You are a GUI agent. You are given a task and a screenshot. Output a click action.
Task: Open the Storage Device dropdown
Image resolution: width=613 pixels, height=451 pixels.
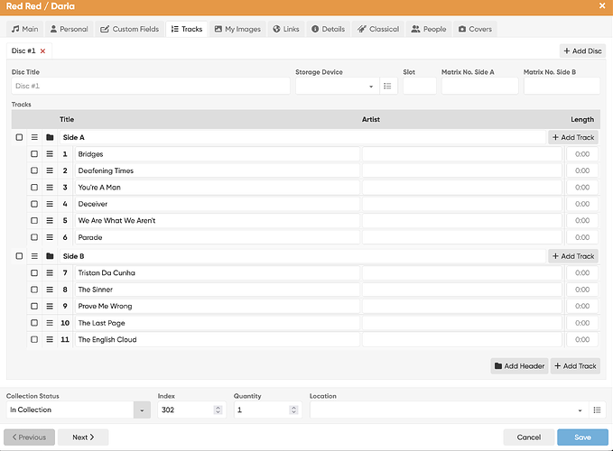338,86
